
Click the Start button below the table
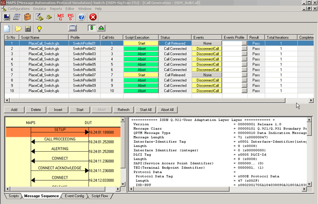[80, 110]
